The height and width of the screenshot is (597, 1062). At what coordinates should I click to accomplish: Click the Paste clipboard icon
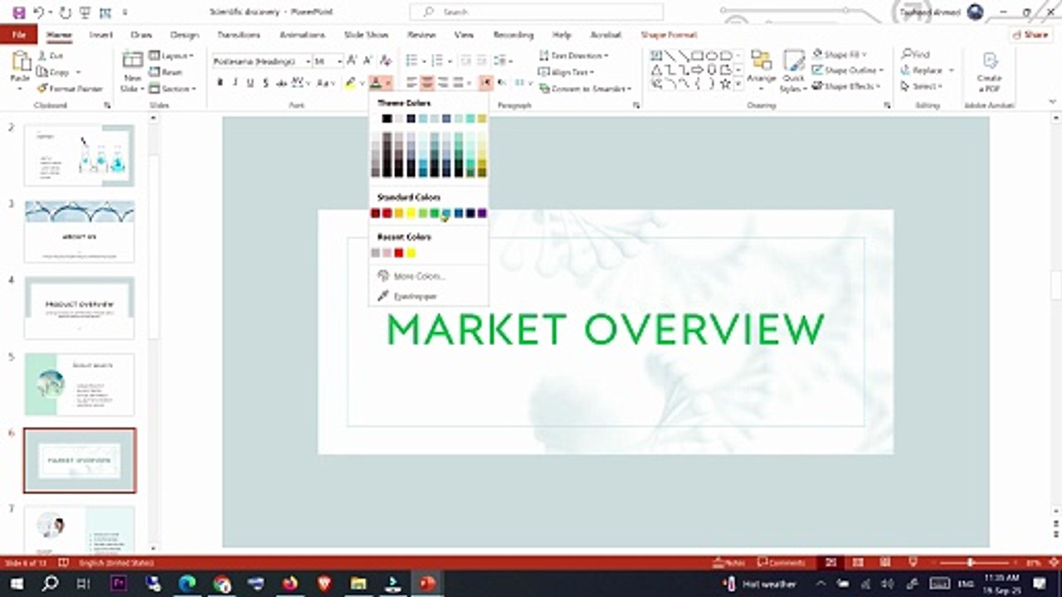coord(20,61)
